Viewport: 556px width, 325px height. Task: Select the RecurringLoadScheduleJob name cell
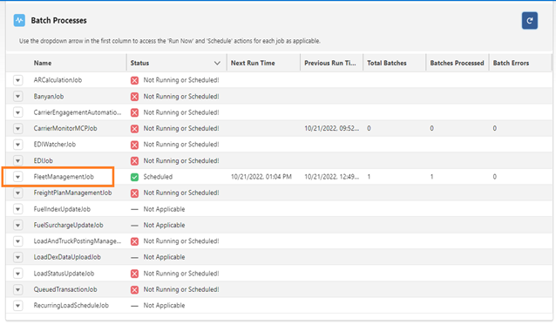tap(71, 305)
